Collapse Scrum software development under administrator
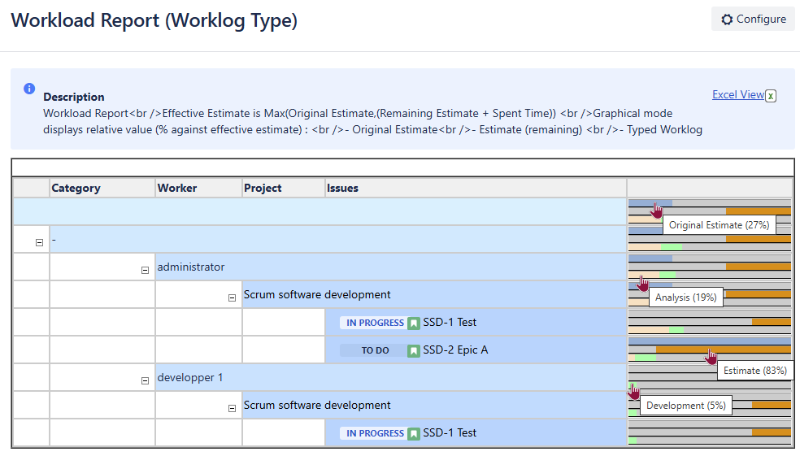 pyautogui.click(x=231, y=297)
